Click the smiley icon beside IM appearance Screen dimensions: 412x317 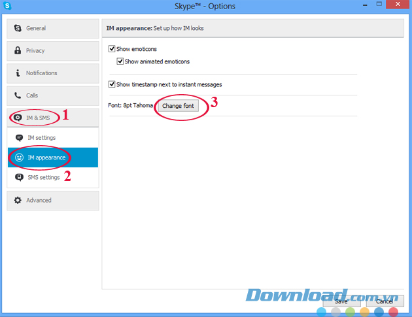pos(19,158)
